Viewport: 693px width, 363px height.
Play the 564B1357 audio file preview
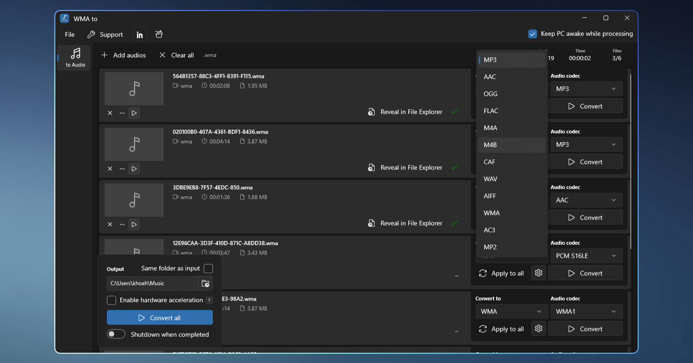(134, 113)
